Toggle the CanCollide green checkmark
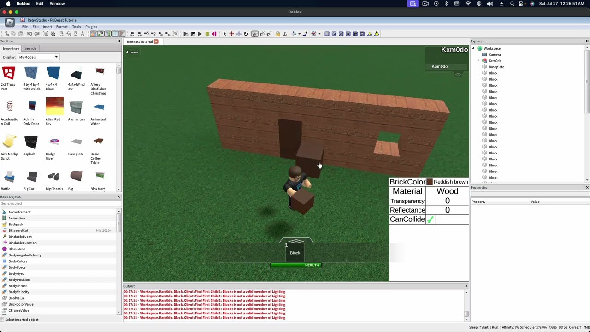This screenshot has height=332, width=590. 430,219
